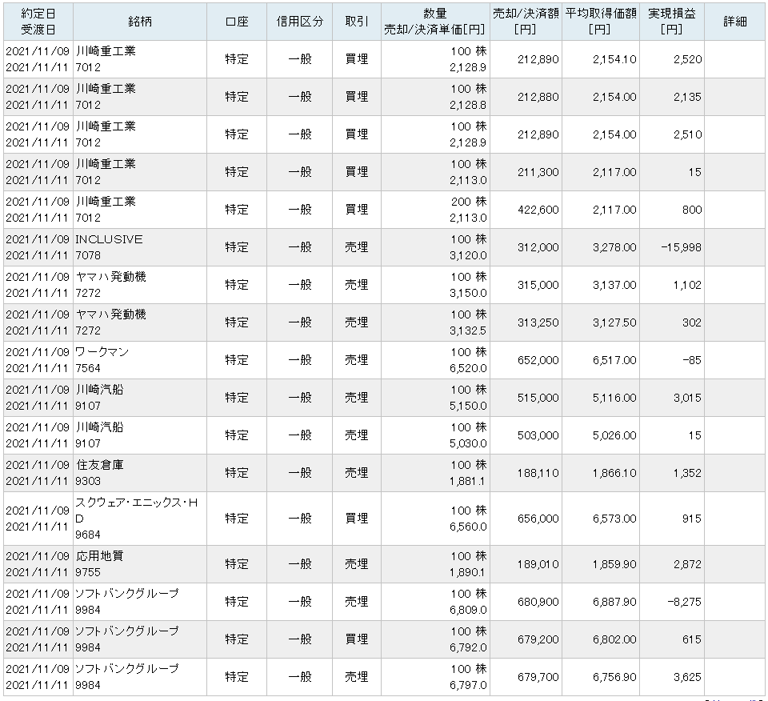The width and height of the screenshot is (768, 701).
Task: Click unit price 6,797.0
Action: (x=468, y=685)
